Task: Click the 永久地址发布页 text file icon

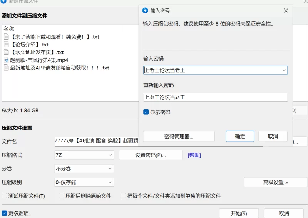Action: coord(6,52)
